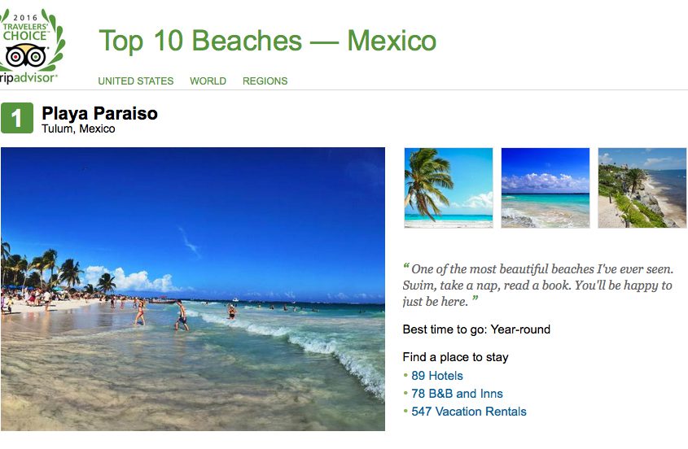Switch to the WORLD tab

tap(208, 81)
